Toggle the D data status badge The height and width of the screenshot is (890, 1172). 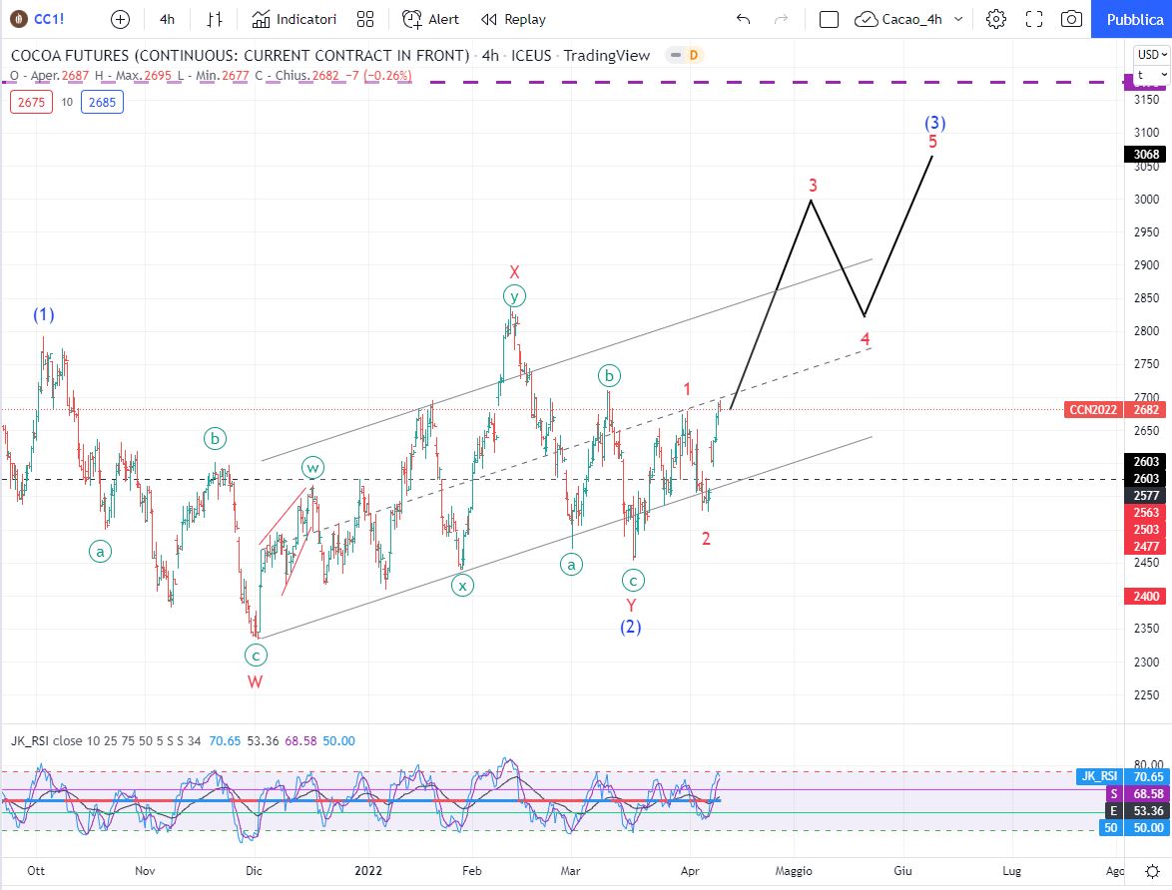[694, 55]
